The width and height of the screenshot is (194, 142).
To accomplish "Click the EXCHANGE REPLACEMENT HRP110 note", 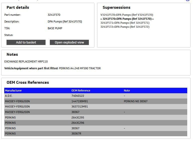I will point(26,61).
